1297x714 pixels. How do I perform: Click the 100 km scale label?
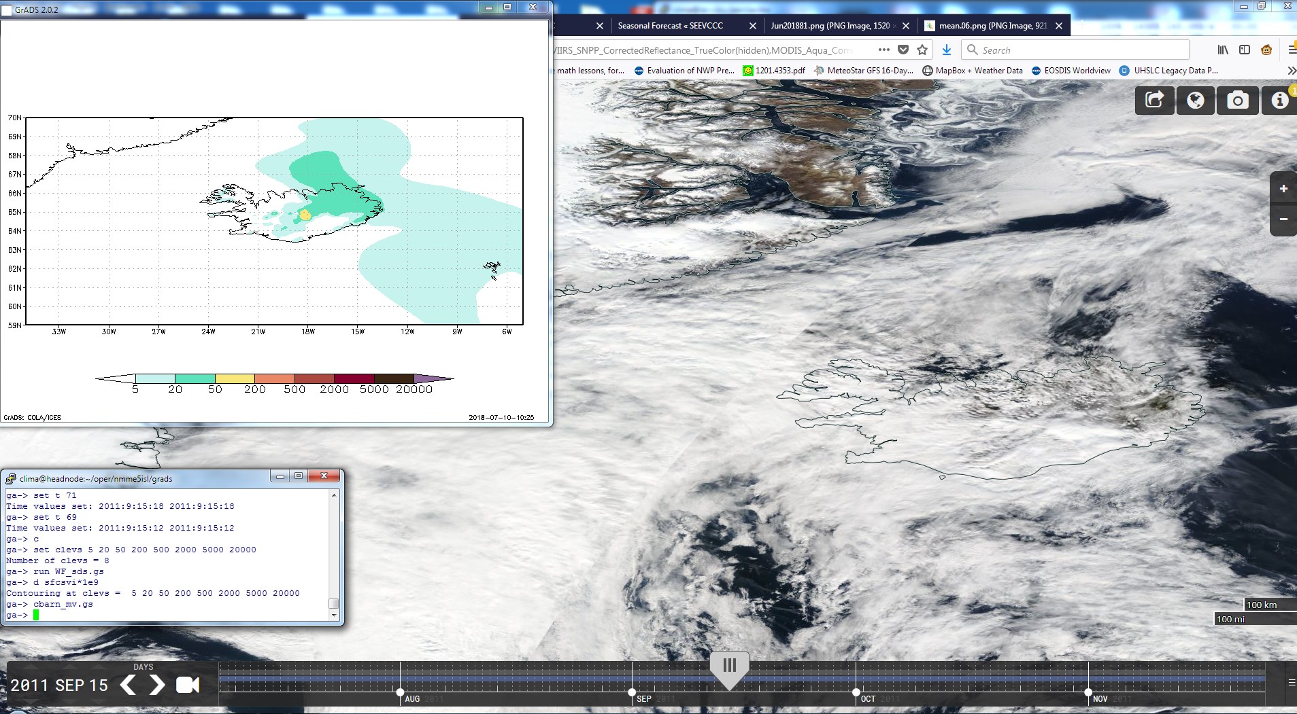tap(1262, 605)
